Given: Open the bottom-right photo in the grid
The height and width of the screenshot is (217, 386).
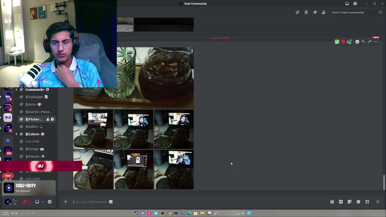Looking at the screenshot, I should [x=174, y=169].
